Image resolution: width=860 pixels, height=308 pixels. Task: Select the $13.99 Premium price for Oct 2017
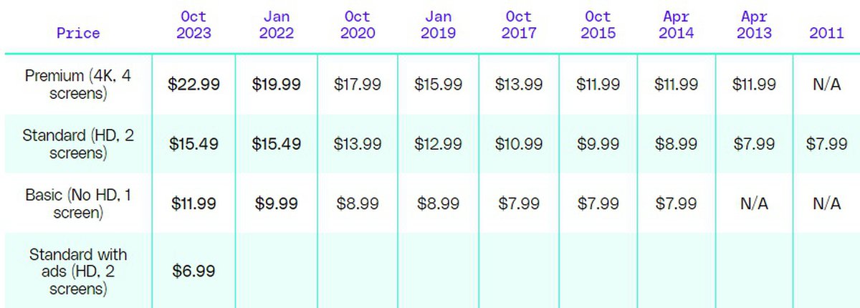pos(519,85)
